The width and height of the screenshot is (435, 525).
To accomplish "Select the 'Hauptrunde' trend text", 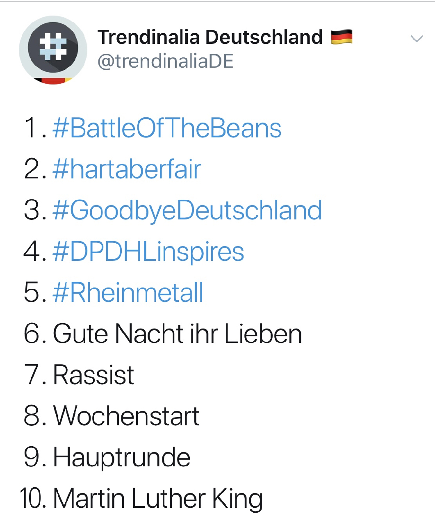I will pos(122,458).
